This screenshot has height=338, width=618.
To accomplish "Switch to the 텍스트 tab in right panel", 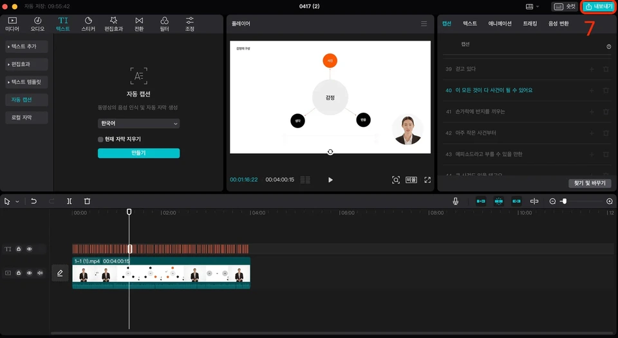I will 470,24.
